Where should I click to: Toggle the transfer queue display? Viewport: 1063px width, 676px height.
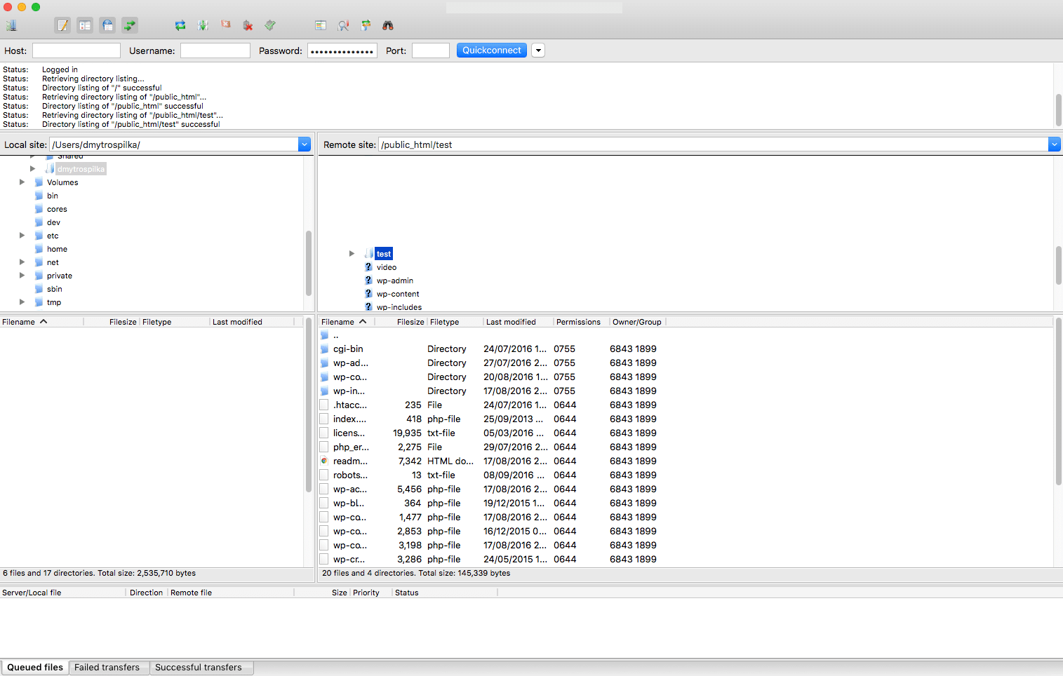tap(130, 25)
